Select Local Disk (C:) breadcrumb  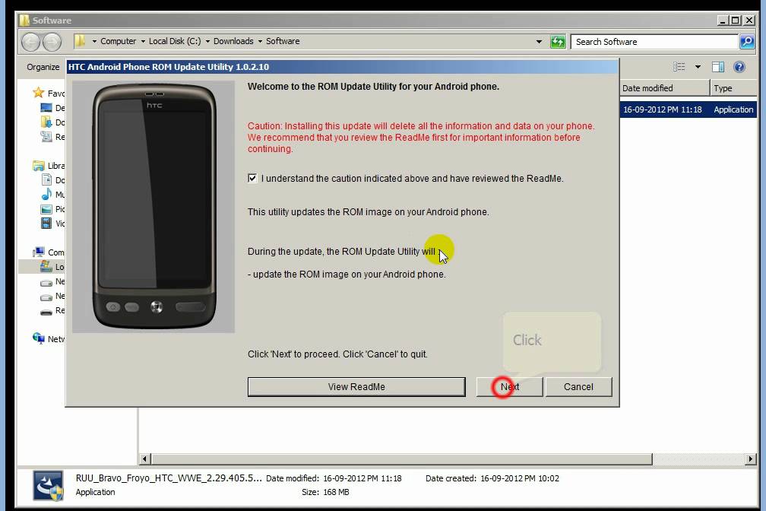point(175,42)
